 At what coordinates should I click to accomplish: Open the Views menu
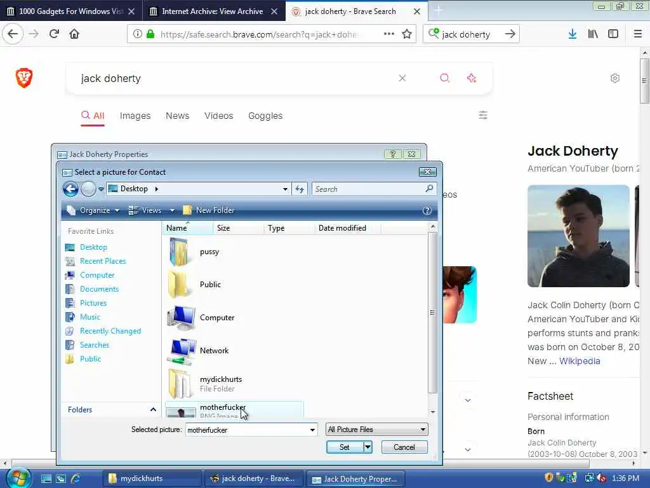(145, 210)
